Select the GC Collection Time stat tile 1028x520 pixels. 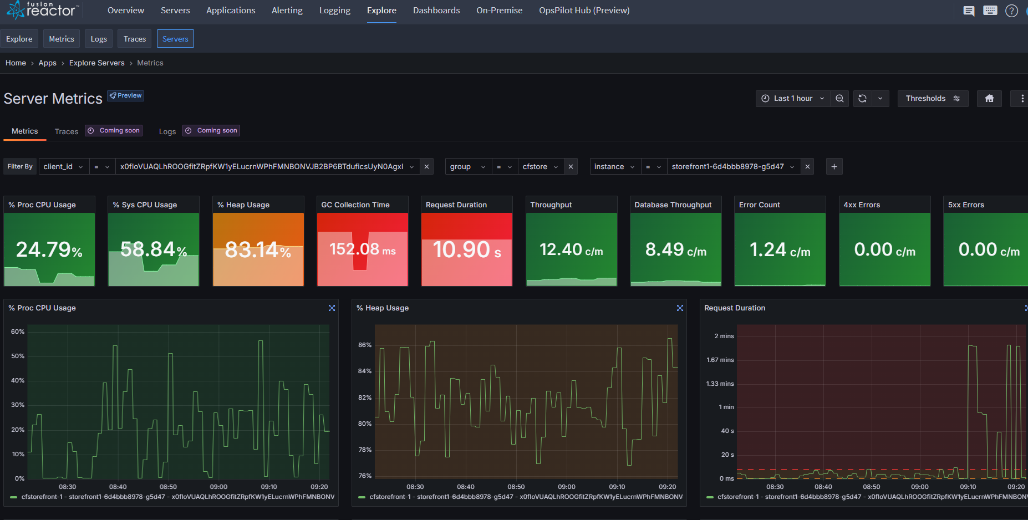(363, 241)
